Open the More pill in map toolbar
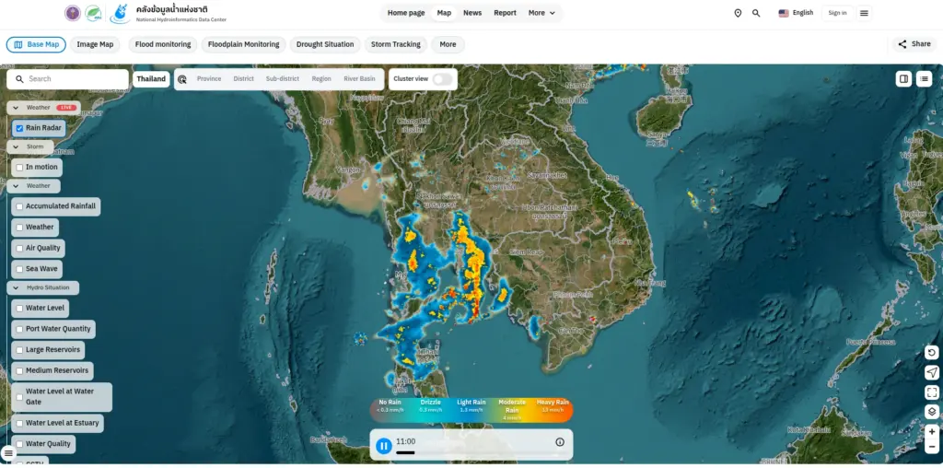This screenshot has width=943, height=468. click(x=448, y=44)
